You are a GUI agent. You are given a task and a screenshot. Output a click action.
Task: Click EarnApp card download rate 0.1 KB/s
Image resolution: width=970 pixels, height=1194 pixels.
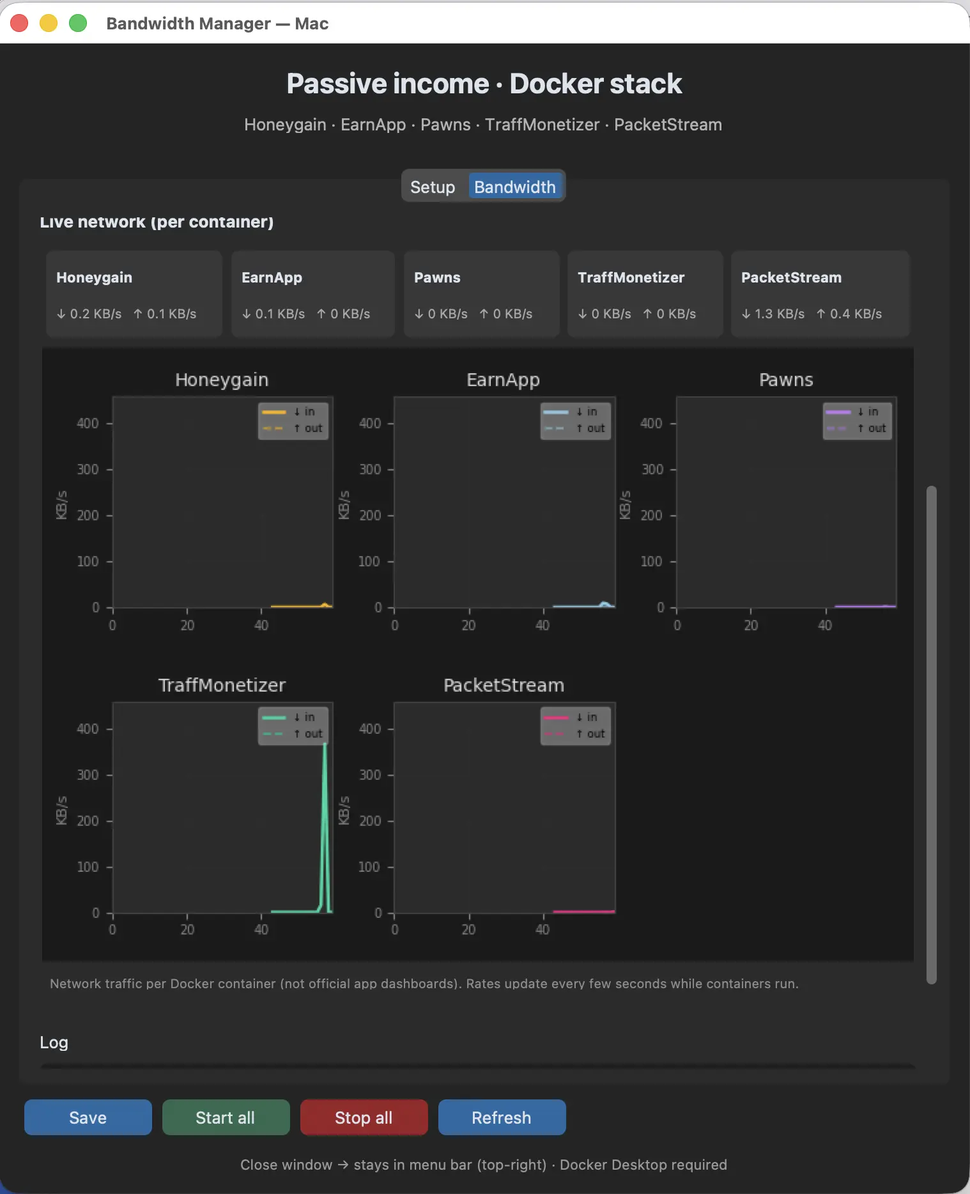(x=273, y=314)
